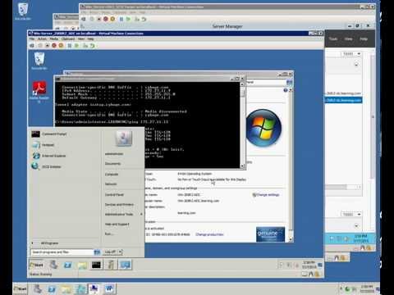Open Network from the Start menu
This screenshot has width=394, height=295.
coord(111,184)
